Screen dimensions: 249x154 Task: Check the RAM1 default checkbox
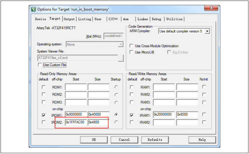click(132, 87)
